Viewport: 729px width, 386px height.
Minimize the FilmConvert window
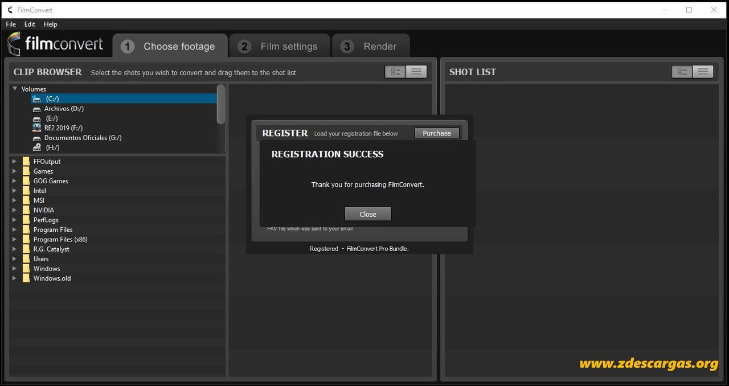(x=664, y=10)
